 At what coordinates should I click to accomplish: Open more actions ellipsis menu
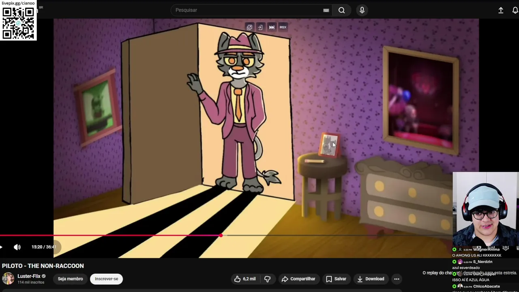point(397,279)
